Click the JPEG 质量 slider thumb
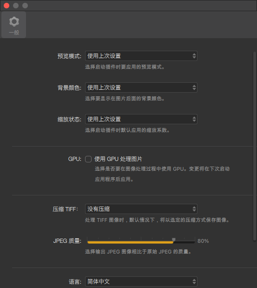The height and width of the screenshot is (288, 257). click(x=173, y=240)
